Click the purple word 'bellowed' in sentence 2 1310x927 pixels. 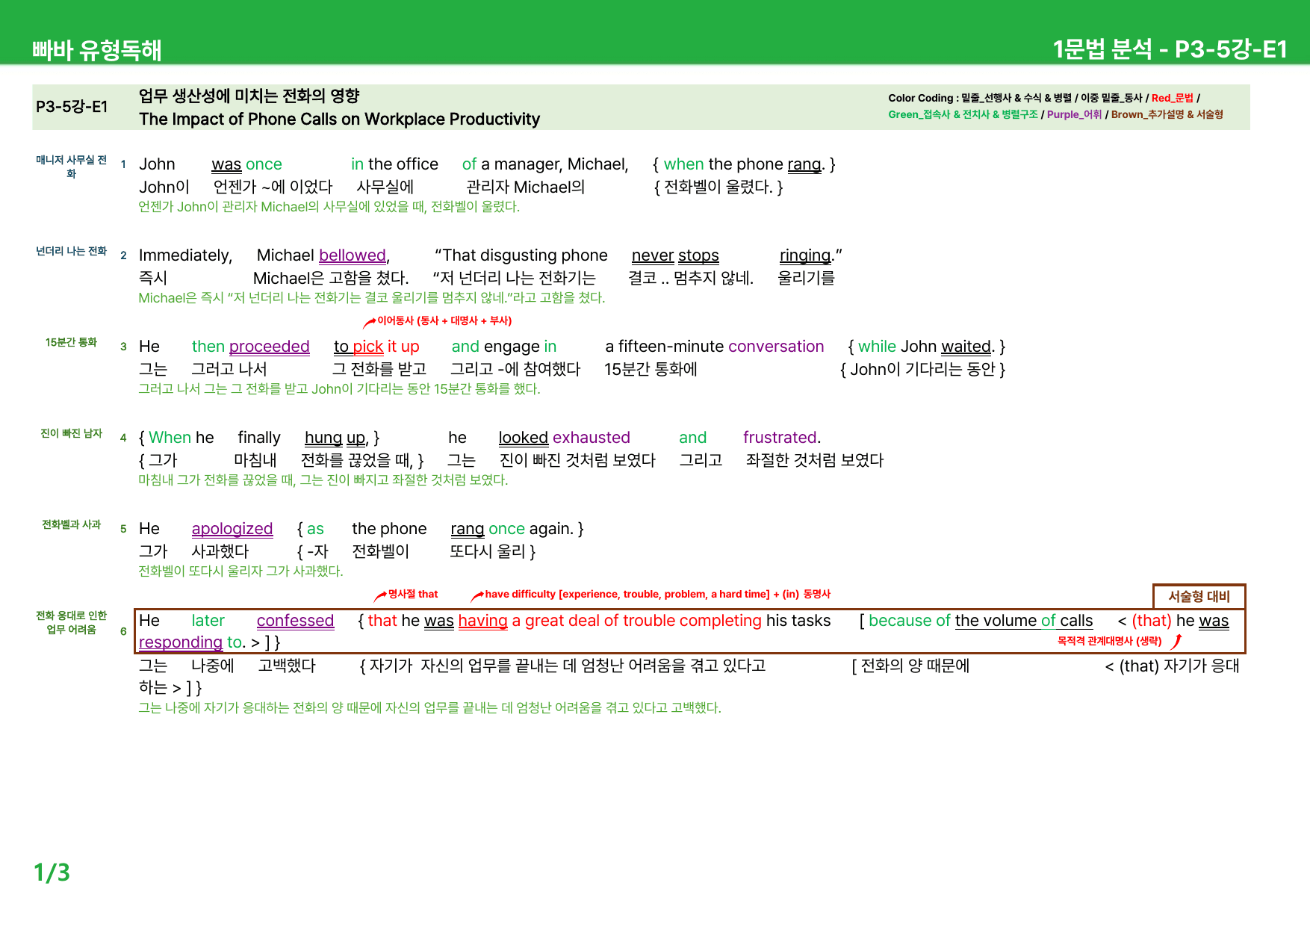[x=353, y=255]
